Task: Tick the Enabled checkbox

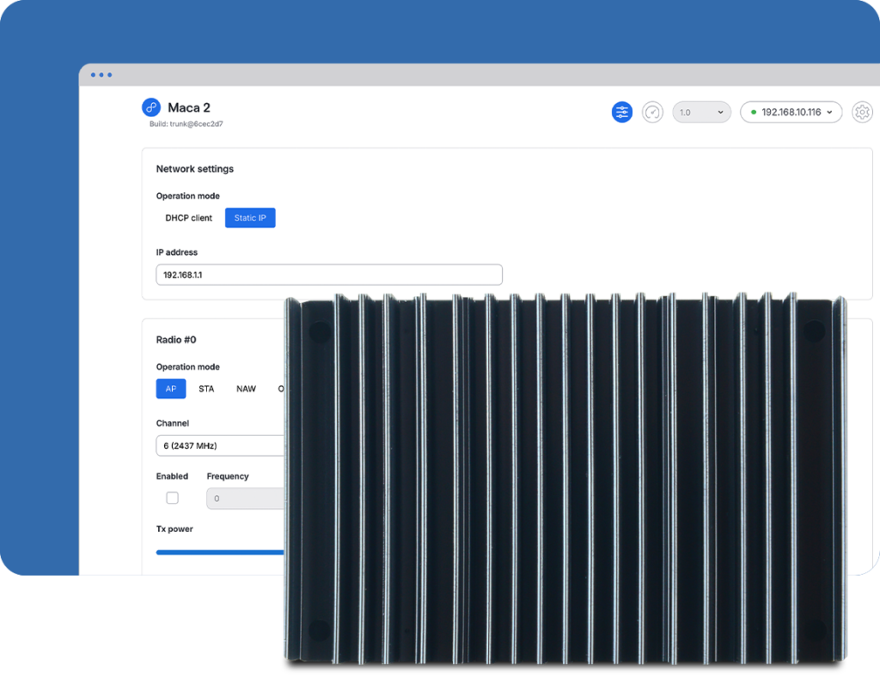Action: click(173, 498)
